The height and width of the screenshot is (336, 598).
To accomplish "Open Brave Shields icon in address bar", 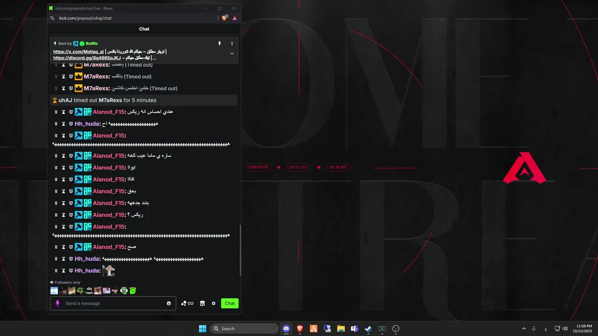I will (x=225, y=18).
